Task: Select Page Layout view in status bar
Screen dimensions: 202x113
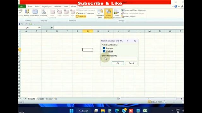Action: [x=152, y=102]
